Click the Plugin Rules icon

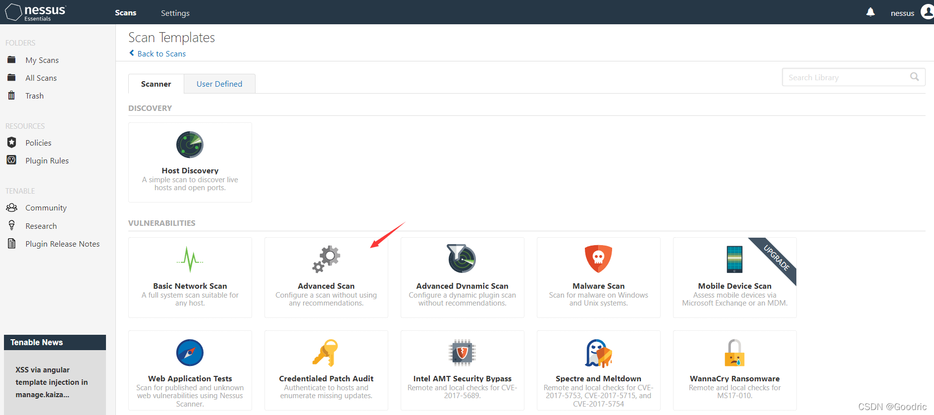pyautogui.click(x=11, y=160)
